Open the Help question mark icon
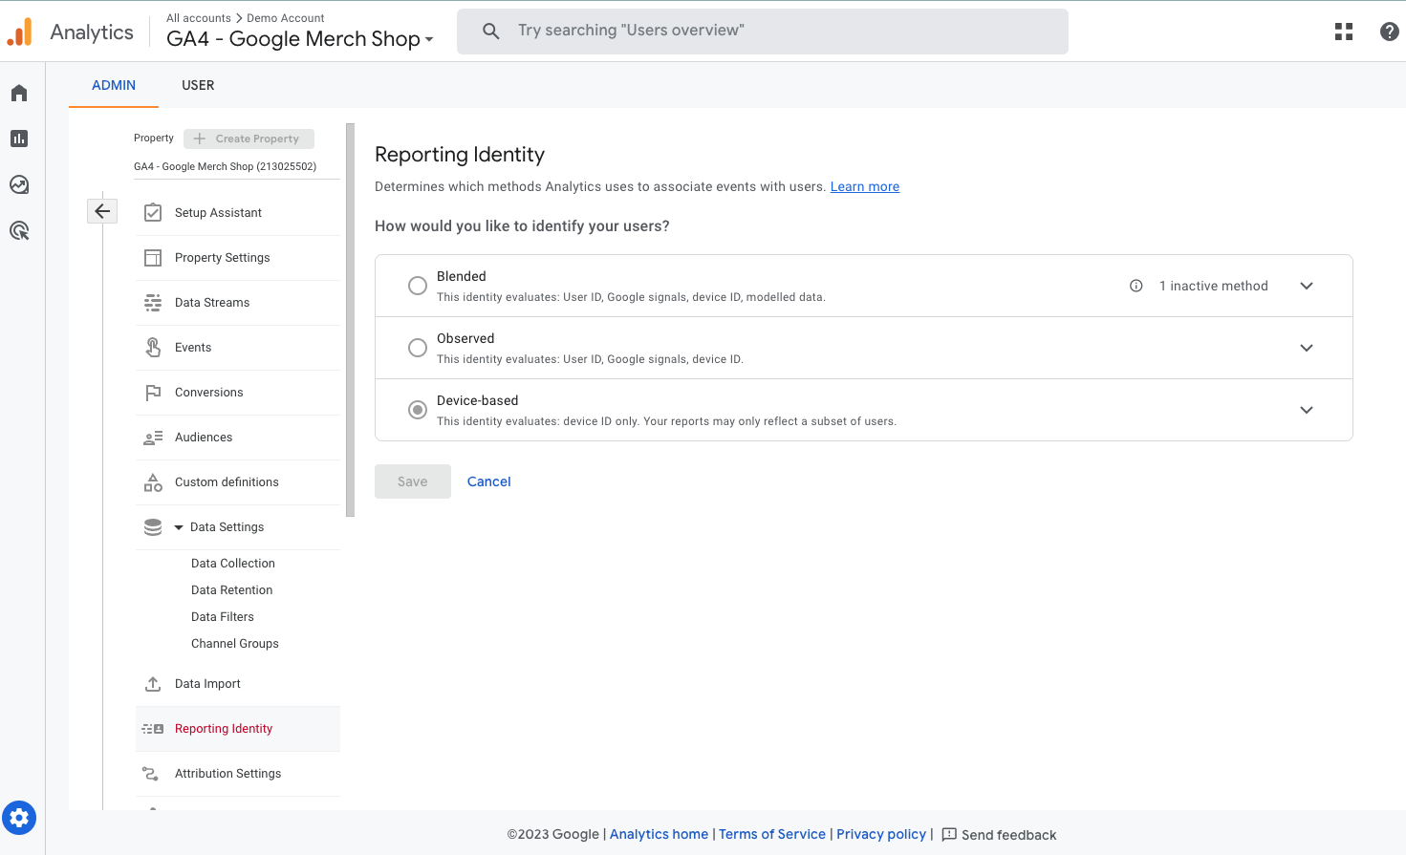The width and height of the screenshot is (1406, 855). [1389, 32]
